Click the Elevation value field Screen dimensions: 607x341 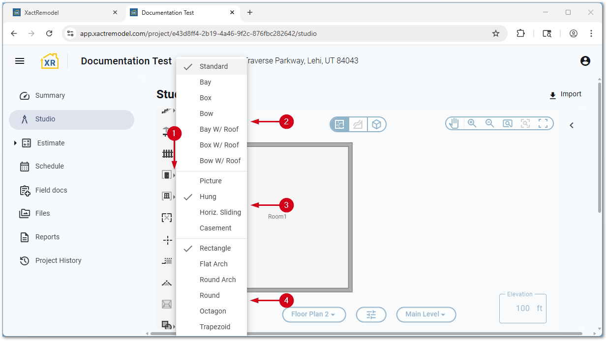[x=522, y=308]
